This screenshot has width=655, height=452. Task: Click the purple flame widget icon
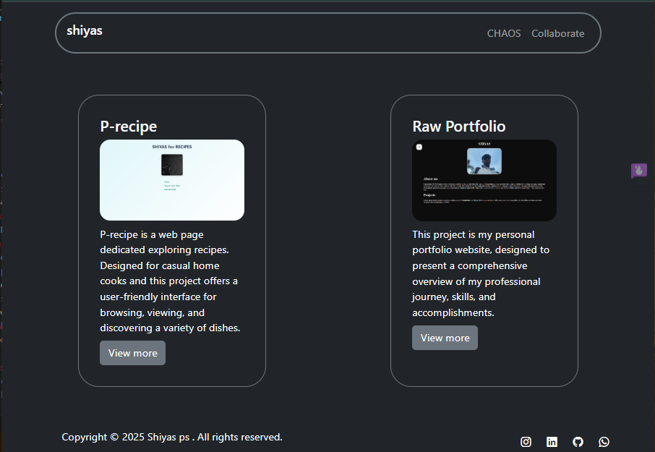tap(638, 171)
